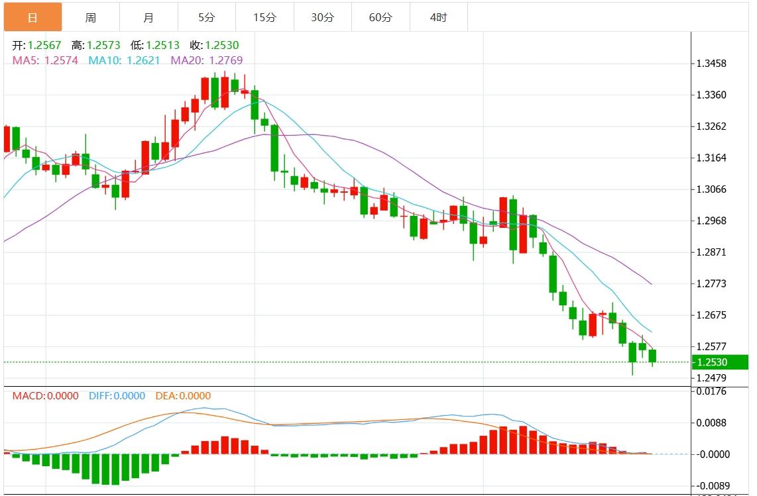Select the 日 daily timeframe tab
Image resolution: width=757 pixels, height=496 pixels.
coord(32,17)
